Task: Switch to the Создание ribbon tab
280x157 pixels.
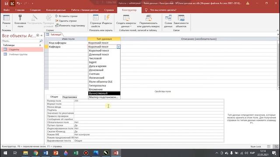Action: [x=35, y=10]
